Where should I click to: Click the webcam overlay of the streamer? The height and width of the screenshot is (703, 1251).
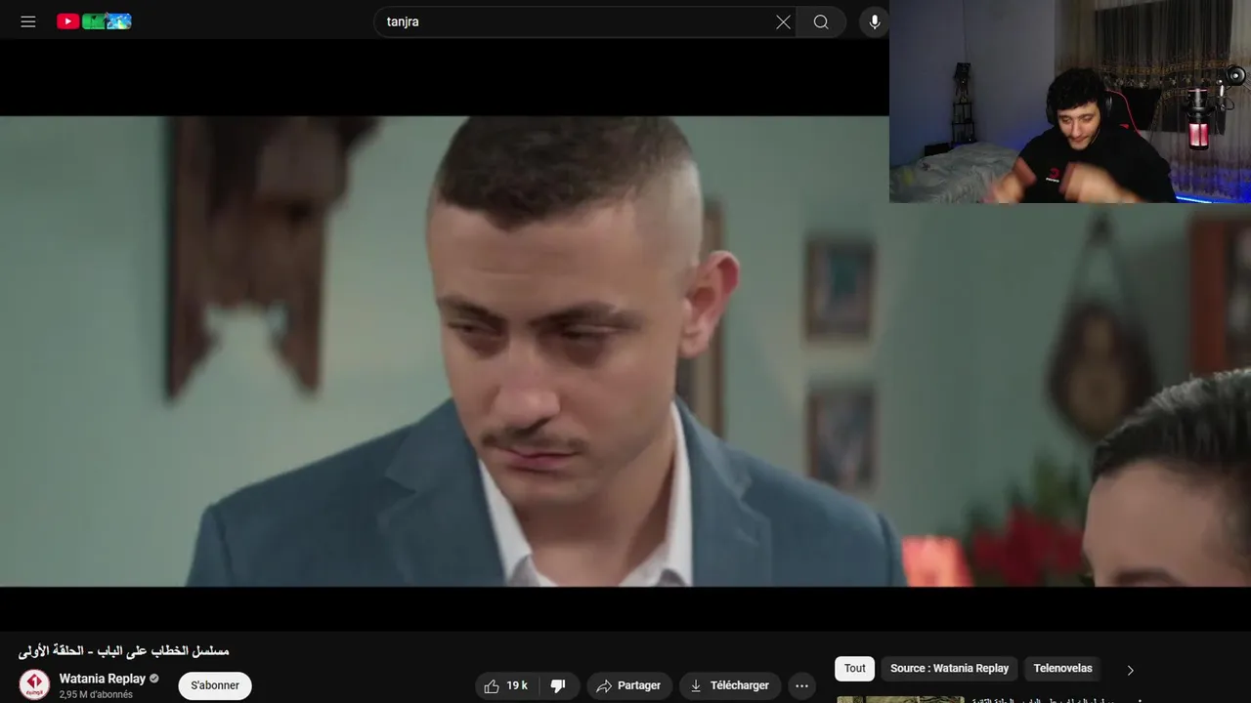coord(1070,102)
